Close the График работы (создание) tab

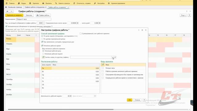point(68,7)
